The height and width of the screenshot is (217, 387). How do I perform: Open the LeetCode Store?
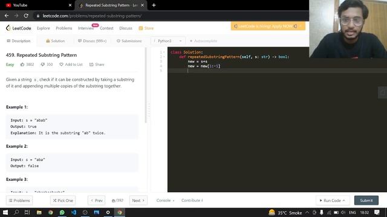146,28
